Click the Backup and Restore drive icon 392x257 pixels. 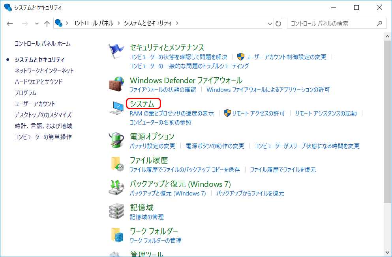tap(117, 188)
